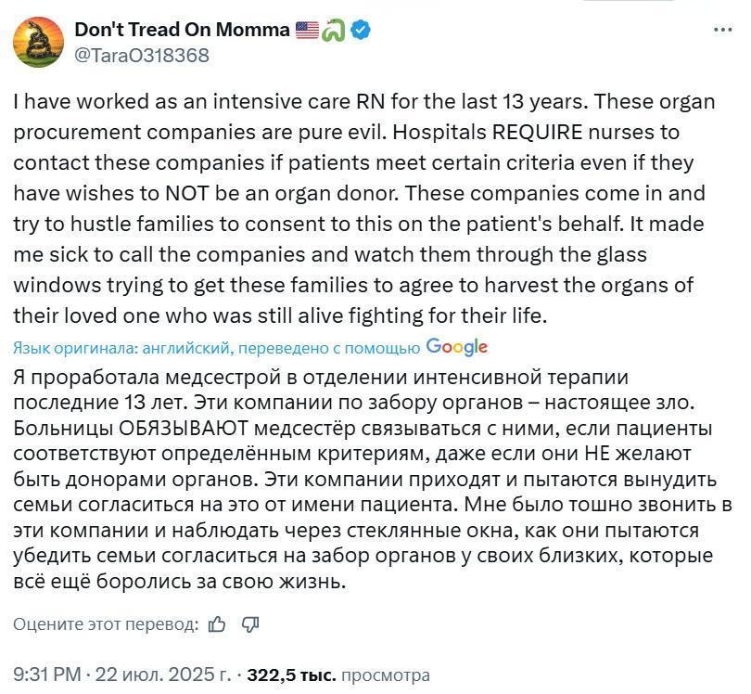Screen dimensions: 751x694
Task: Open the Gadsden snake profile avatar
Action: [x=38, y=42]
